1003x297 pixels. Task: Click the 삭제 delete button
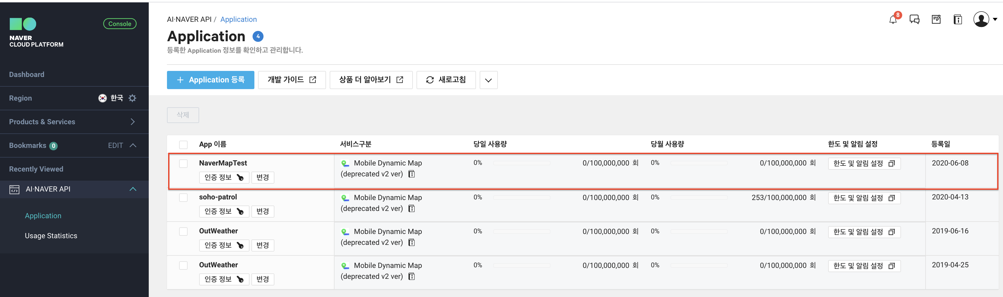183,115
